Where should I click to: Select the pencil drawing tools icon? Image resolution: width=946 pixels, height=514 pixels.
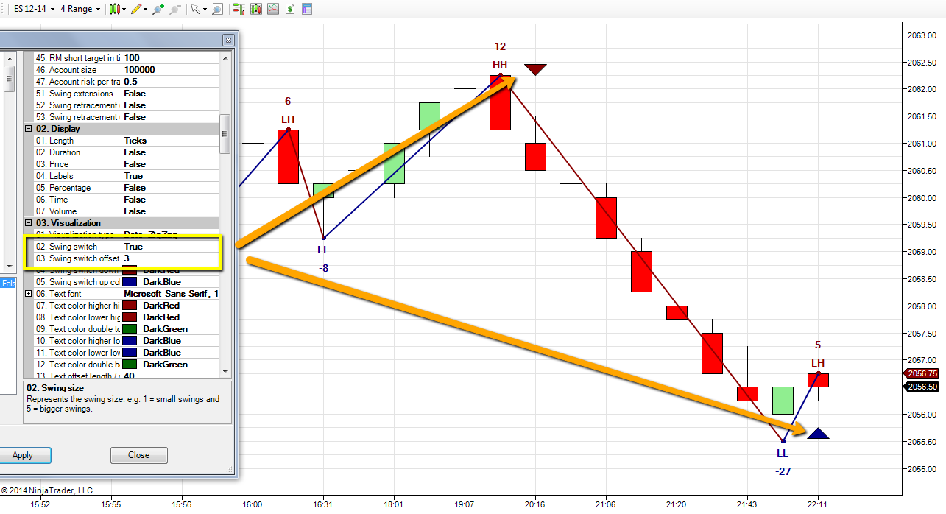click(136, 9)
